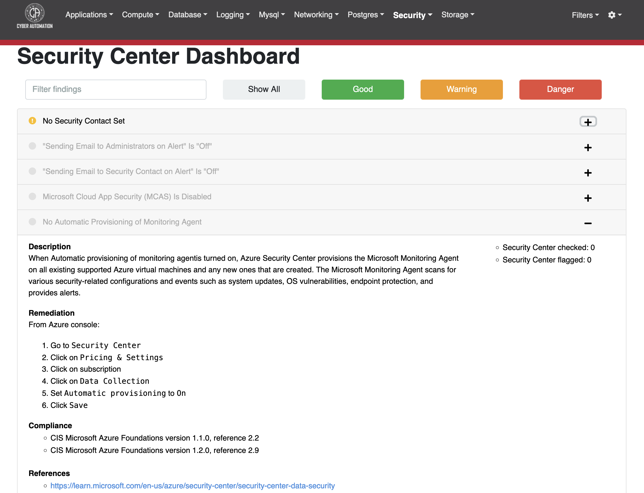
Task: Select '"Sending Email to Security Contact on Alert"' title
Action: 131,171
